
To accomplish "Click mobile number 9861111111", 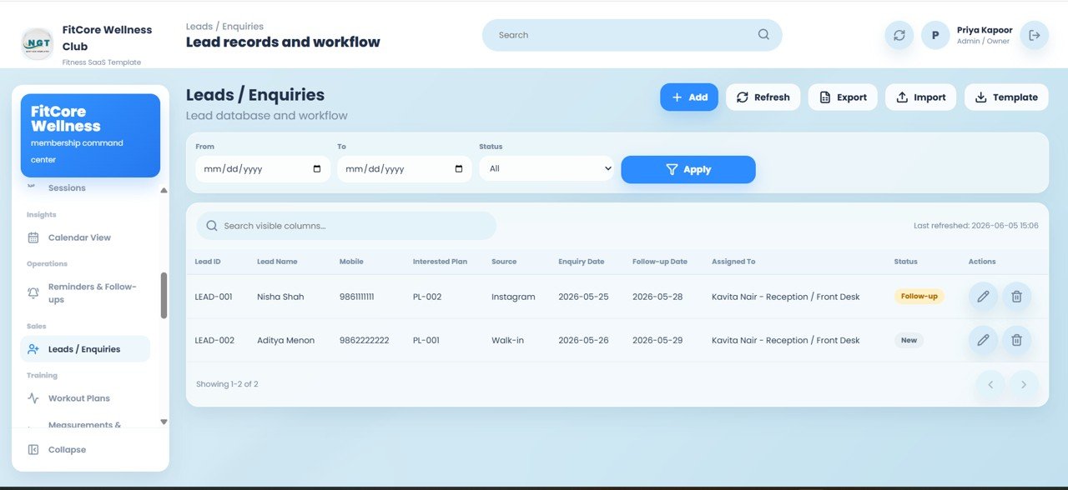I will coord(356,297).
